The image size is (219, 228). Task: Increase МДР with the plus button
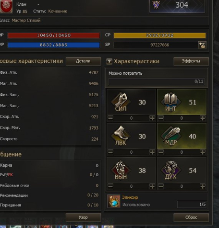coord(203,152)
